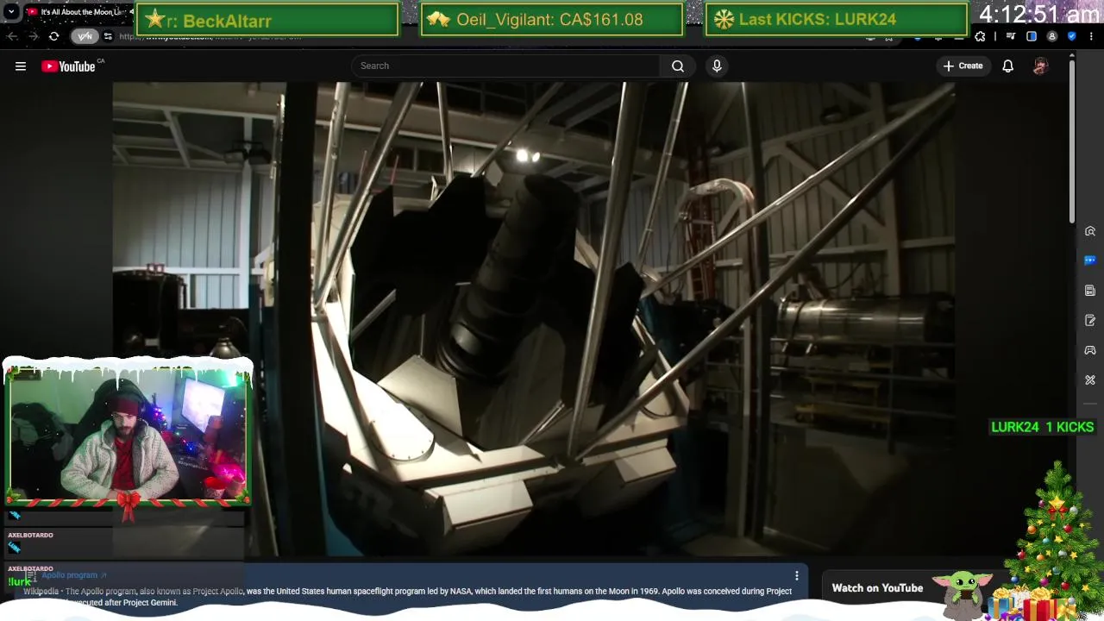This screenshot has width=1104, height=621.
Task: Click the webcam overlay thumbnail
Action: pyautogui.click(x=128, y=436)
